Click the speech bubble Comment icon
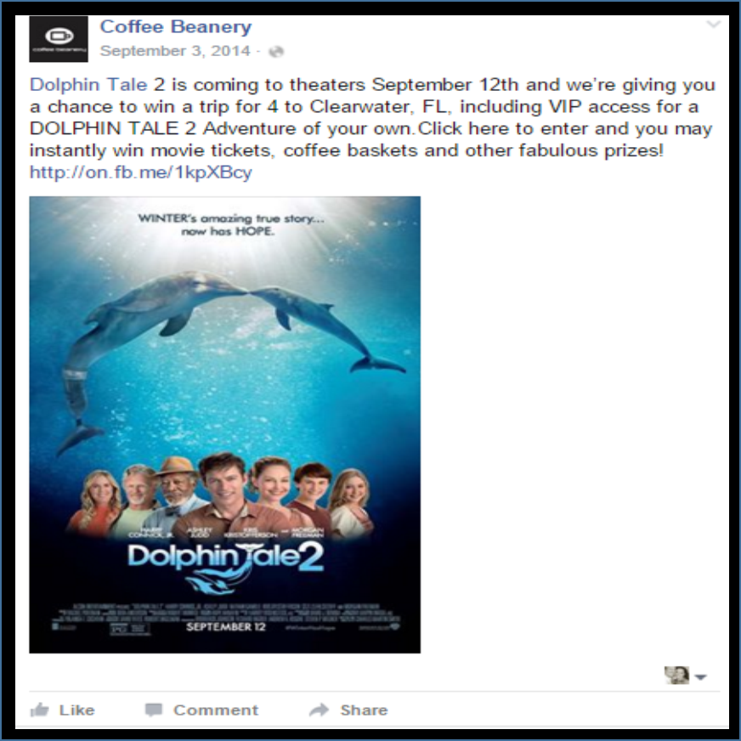 154,710
